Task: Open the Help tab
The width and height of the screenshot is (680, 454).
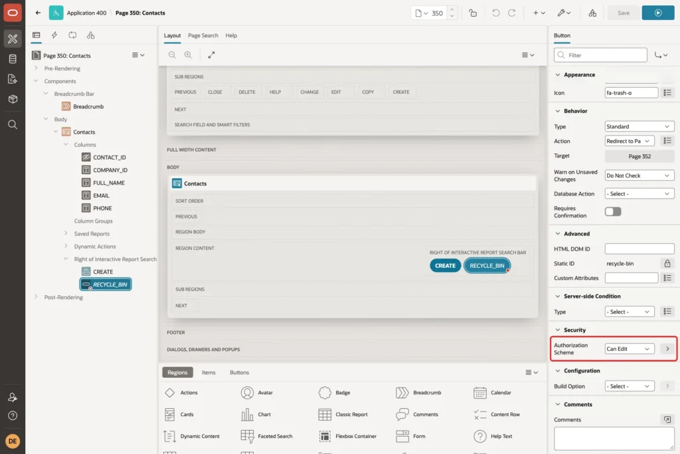Action: click(x=231, y=36)
